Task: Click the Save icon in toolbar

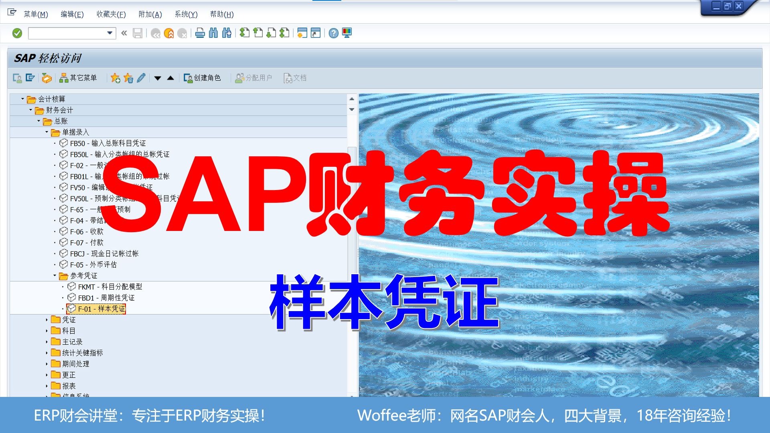Action: [x=137, y=33]
